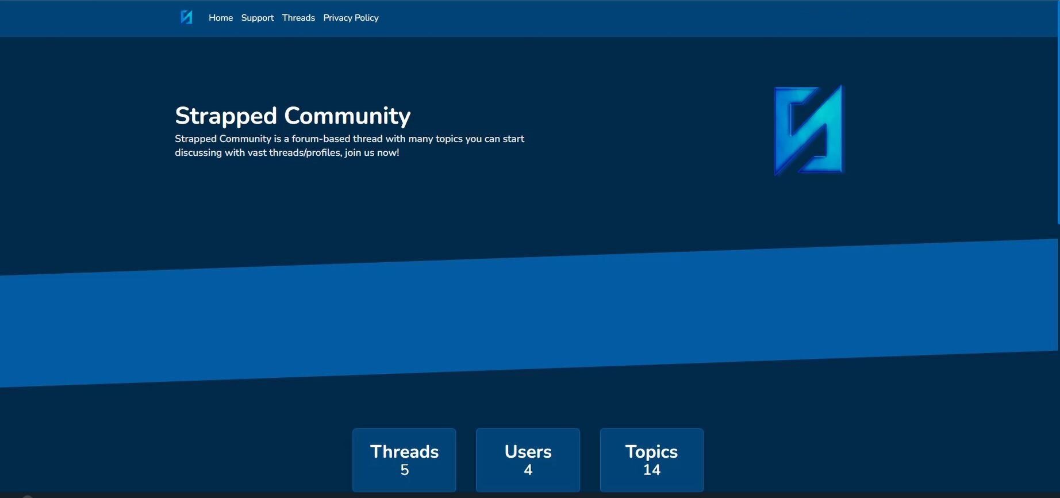
Task: View the Privacy Policy page
Action: [x=351, y=18]
